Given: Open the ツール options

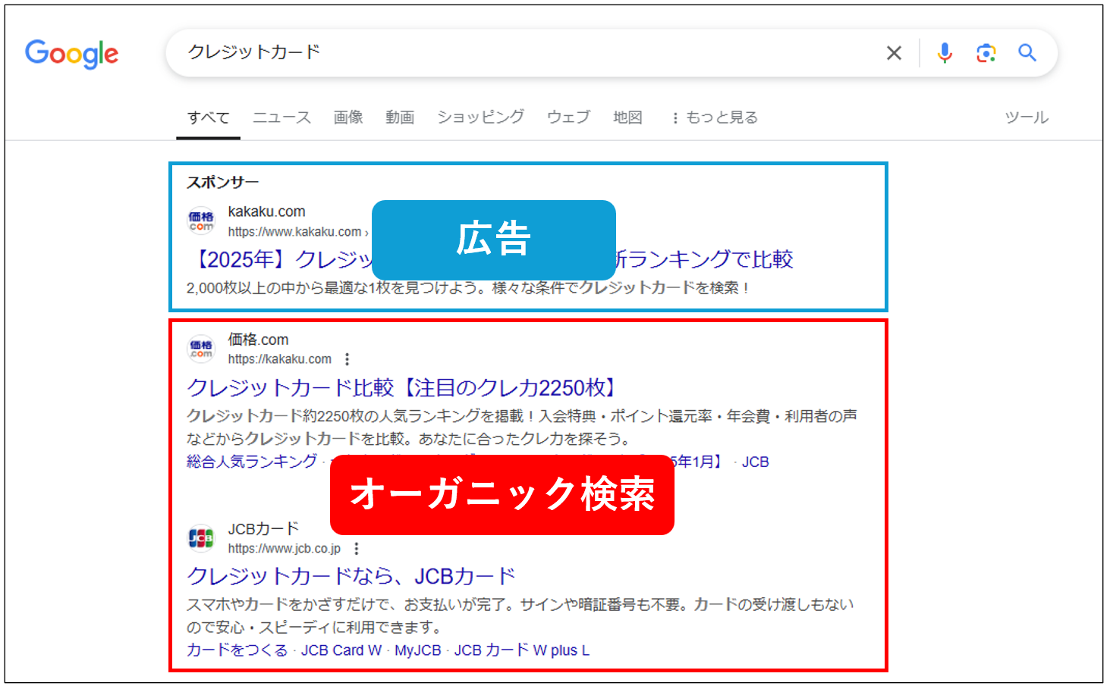Looking at the screenshot, I should (1027, 117).
